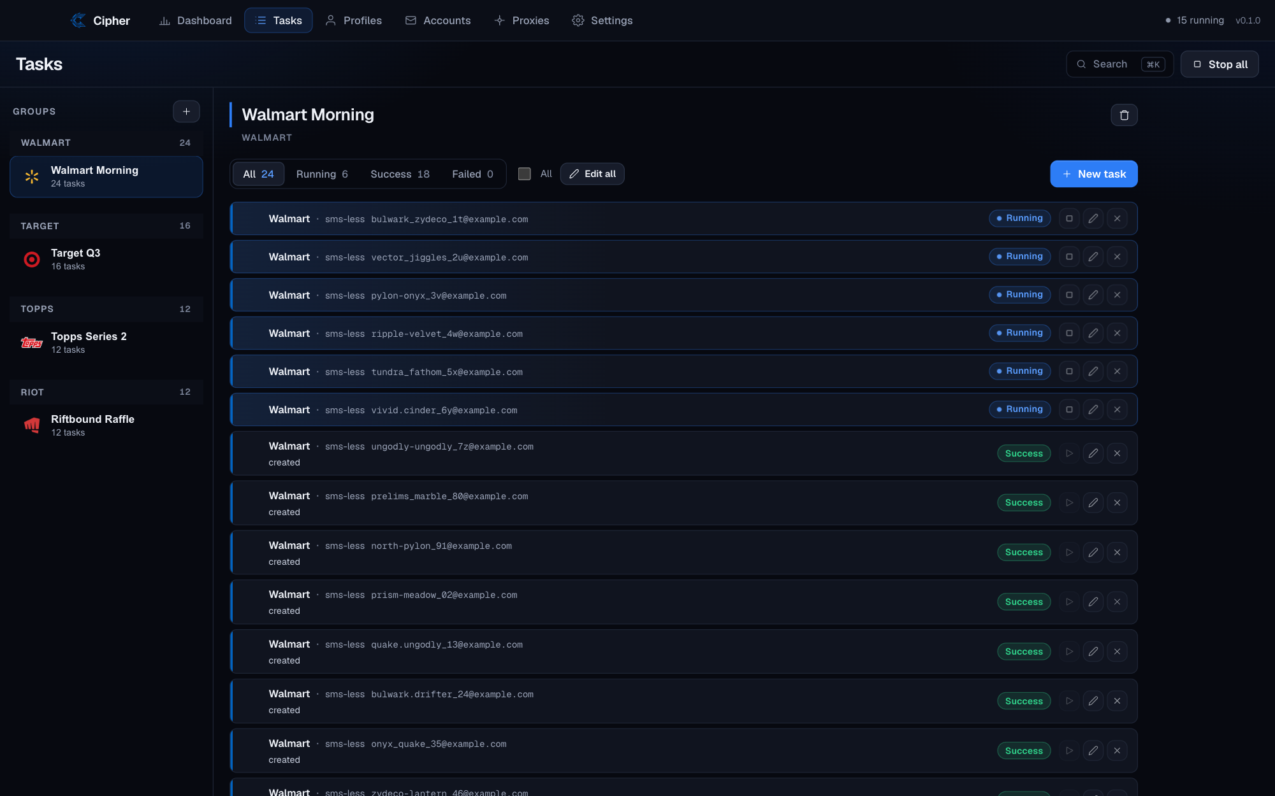Image resolution: width=1275 pixels, height=796 pixels.
Task: Edit the ungodly-ungodly_7z task
Action: click(1093, 453)
